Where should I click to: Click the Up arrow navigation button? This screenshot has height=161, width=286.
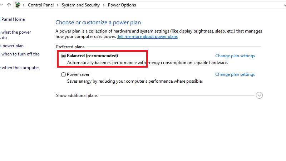(9, 5)
